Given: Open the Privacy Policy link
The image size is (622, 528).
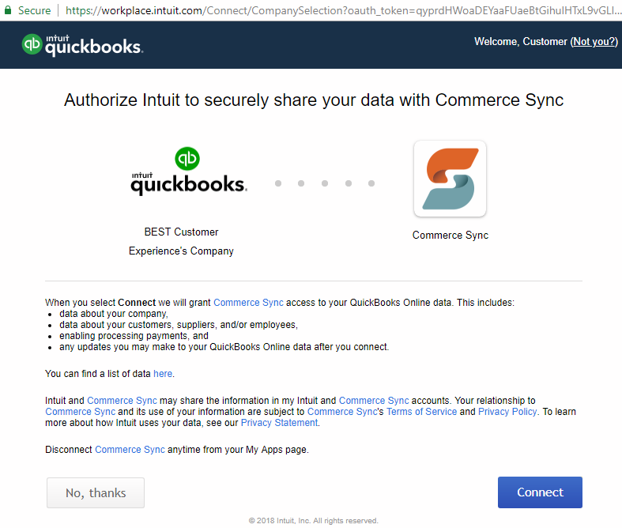Looking at the screenshot, I should tap(507, 412).
